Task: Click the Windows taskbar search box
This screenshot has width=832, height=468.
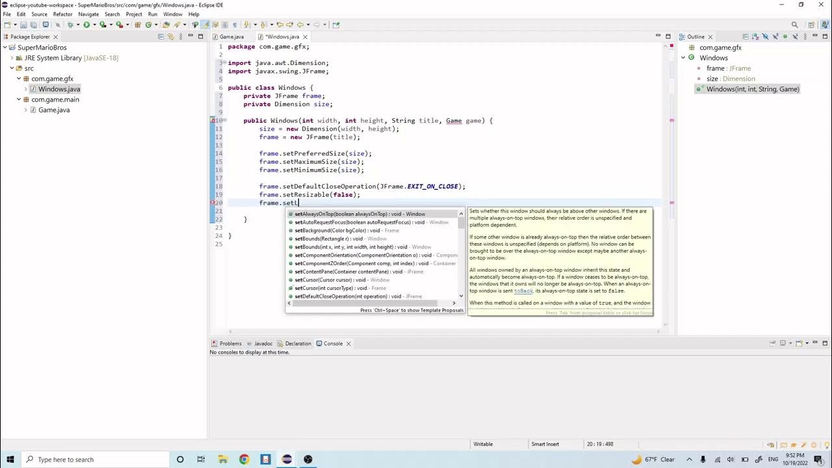Action: point(95,460)
